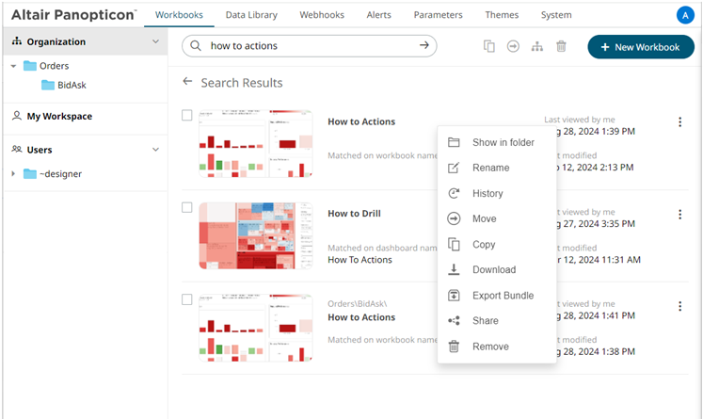
Task: Tick the How to Drill workbook checkbox
Action: point(187,207)
